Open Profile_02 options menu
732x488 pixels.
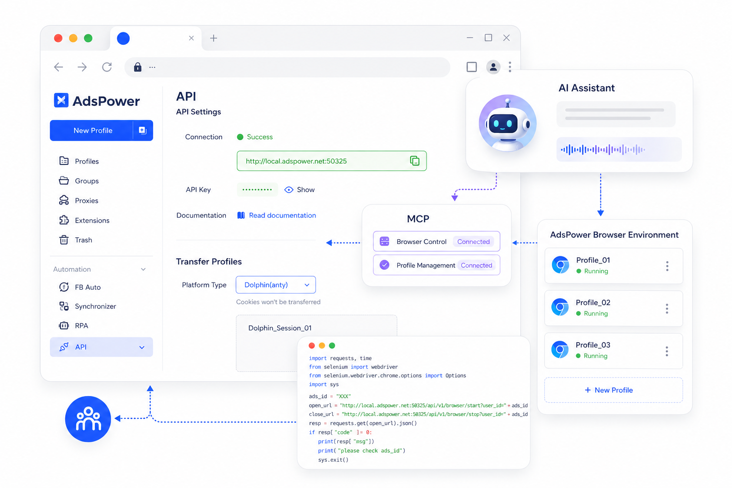click(667, 308)
